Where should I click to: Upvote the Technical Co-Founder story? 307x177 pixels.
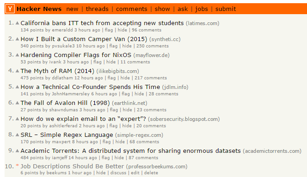17,87
